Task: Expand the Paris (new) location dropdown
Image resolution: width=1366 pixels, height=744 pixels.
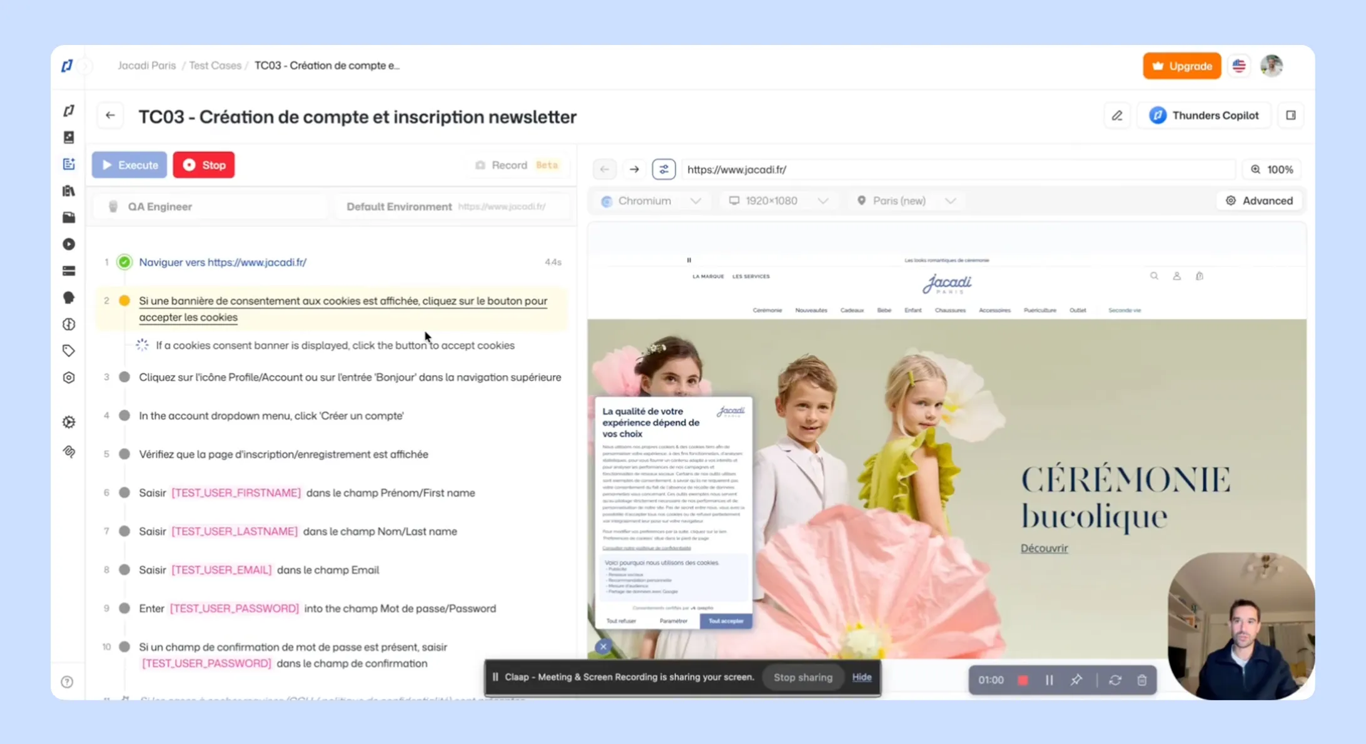Action: [x=906, y=201]
